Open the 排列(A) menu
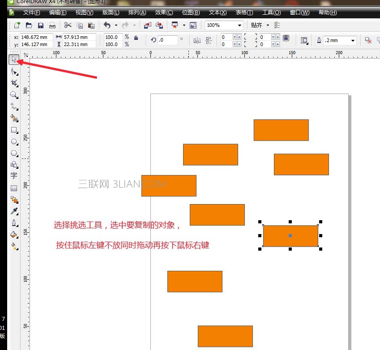 tap(137, 13)
